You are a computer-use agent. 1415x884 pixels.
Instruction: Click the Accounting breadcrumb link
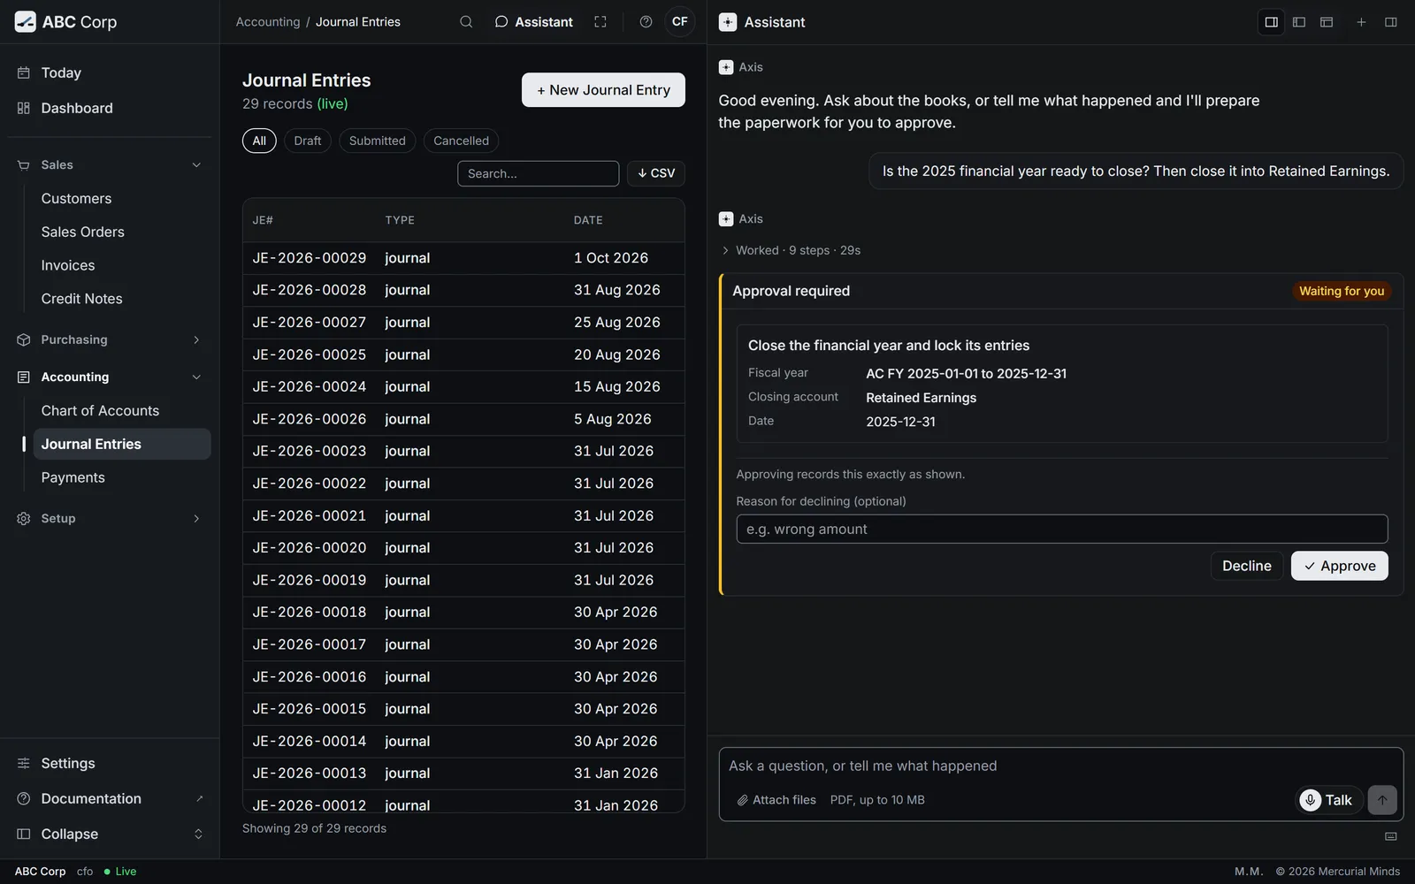(x=268, y=22)
